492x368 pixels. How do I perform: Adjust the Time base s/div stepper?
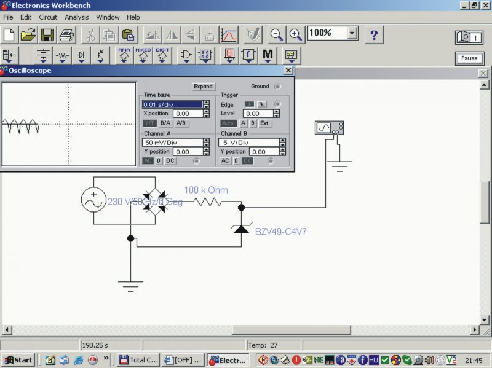pos(206,104)
